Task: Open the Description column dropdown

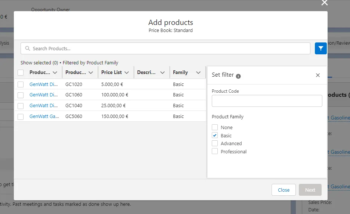Action: tap(162, 73)
